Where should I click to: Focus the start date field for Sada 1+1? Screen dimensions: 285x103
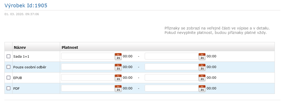tap(88, 56)
